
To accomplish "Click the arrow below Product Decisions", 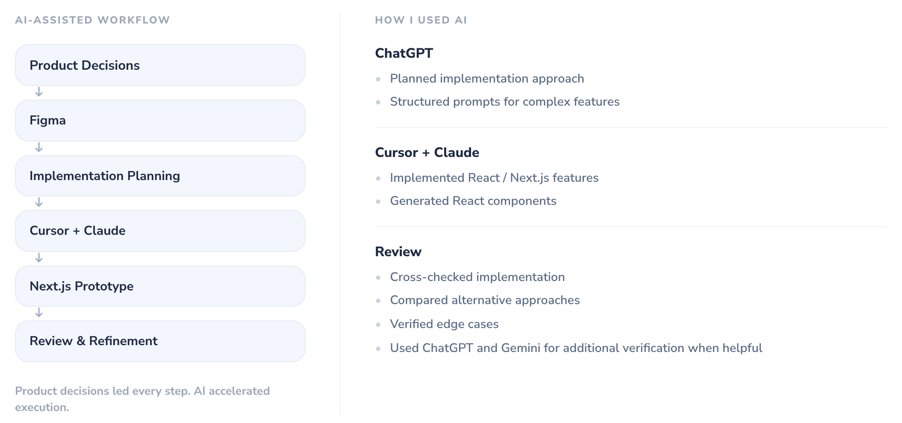I will [x=39, y=92].
